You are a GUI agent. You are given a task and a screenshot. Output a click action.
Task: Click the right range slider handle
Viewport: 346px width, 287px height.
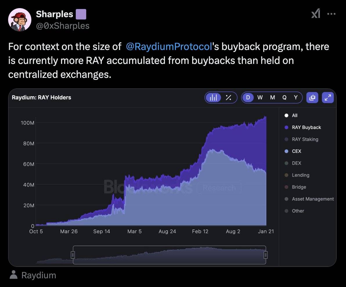265,255
